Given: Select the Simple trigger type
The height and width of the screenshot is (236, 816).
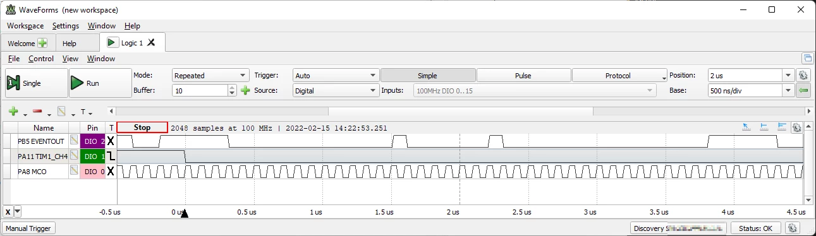Looking at the screenshot, I should tap(427, 76).
